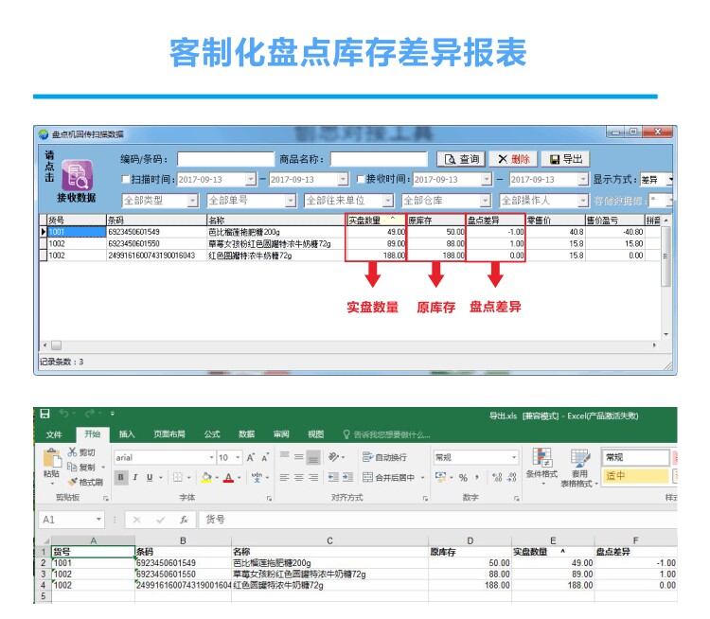Click the decrease decimal icon
The height and width of the screenshot is (619, 710).
[x=511, y=477]
